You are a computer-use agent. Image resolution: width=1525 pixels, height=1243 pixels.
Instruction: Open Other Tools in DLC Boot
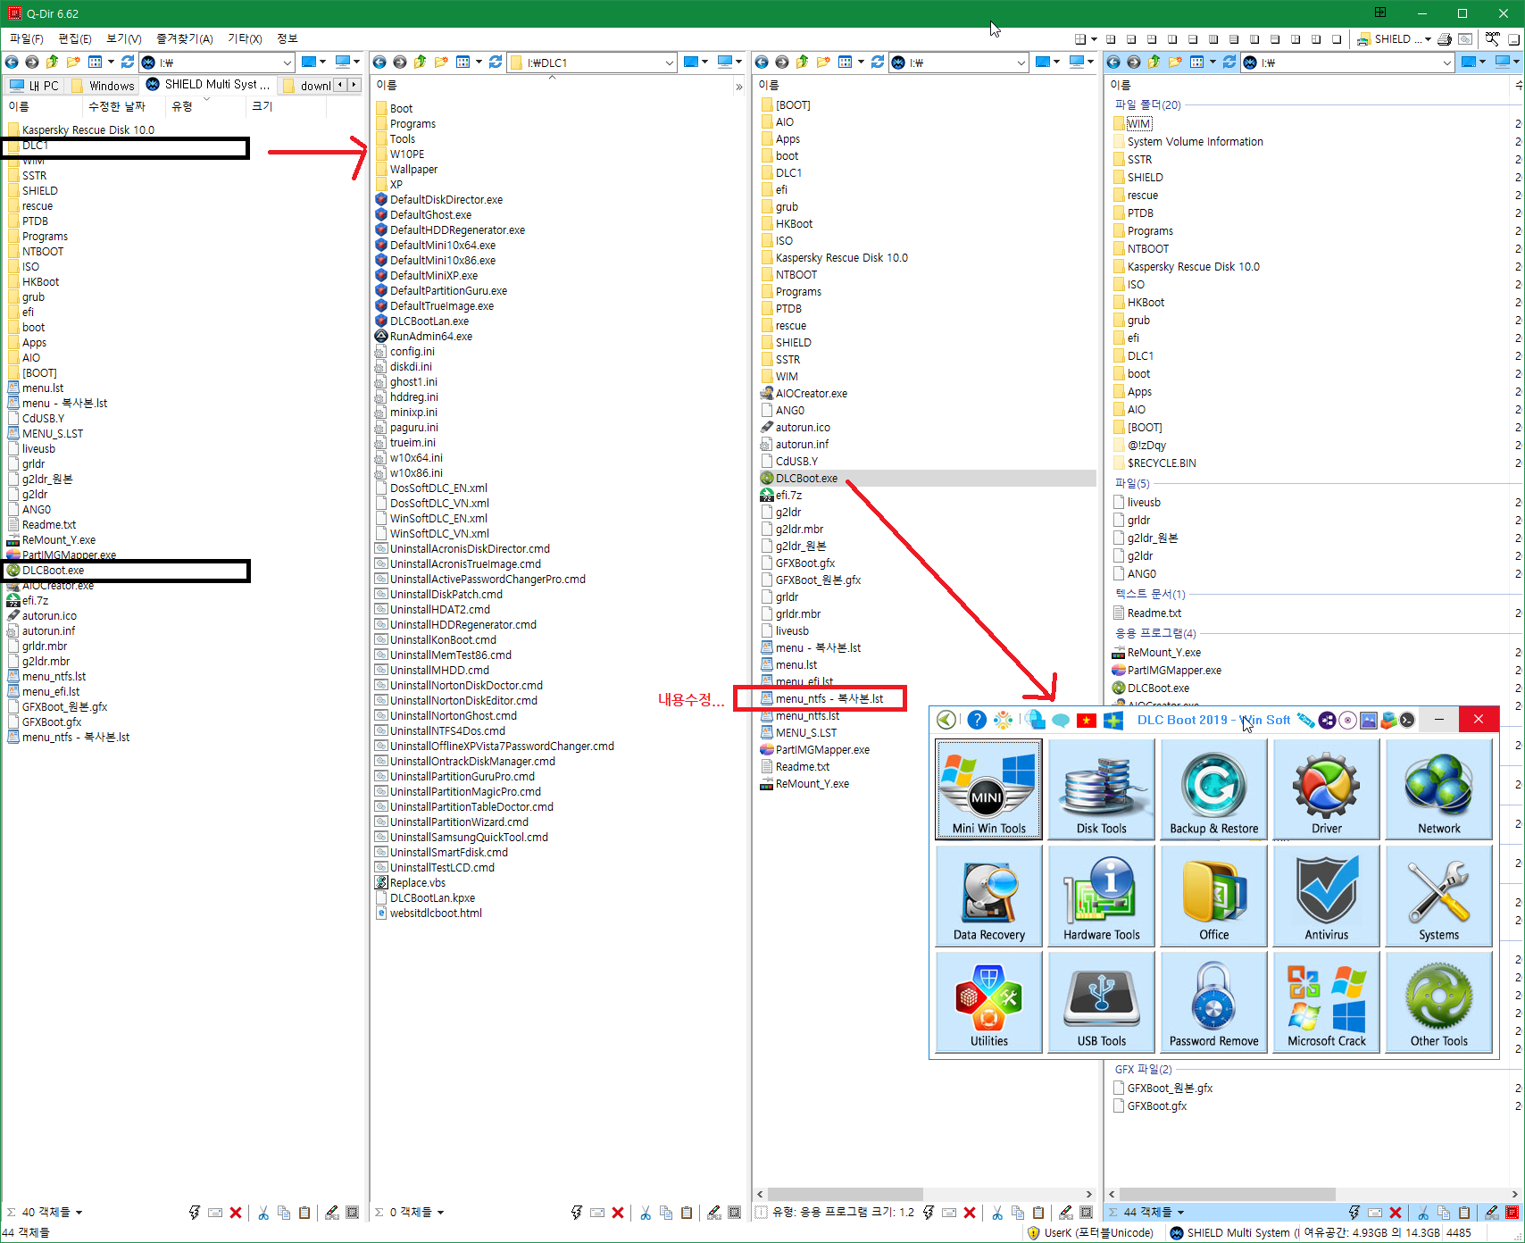click(1438, 1002)
